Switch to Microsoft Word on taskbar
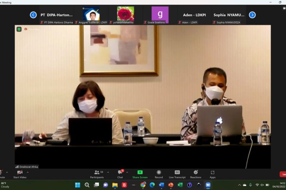The height and width of the screenshot is (190, 286). 162,185
